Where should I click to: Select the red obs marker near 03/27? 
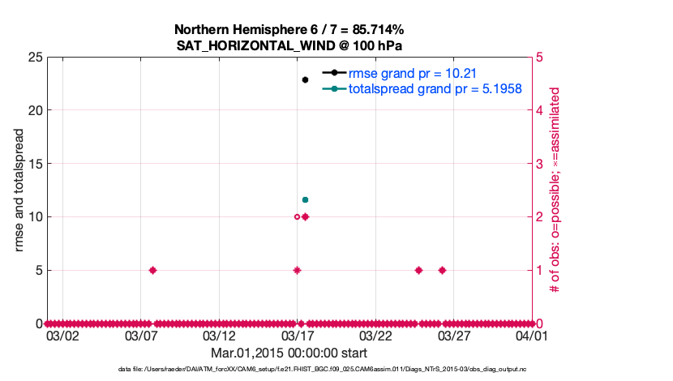point(442,270)
